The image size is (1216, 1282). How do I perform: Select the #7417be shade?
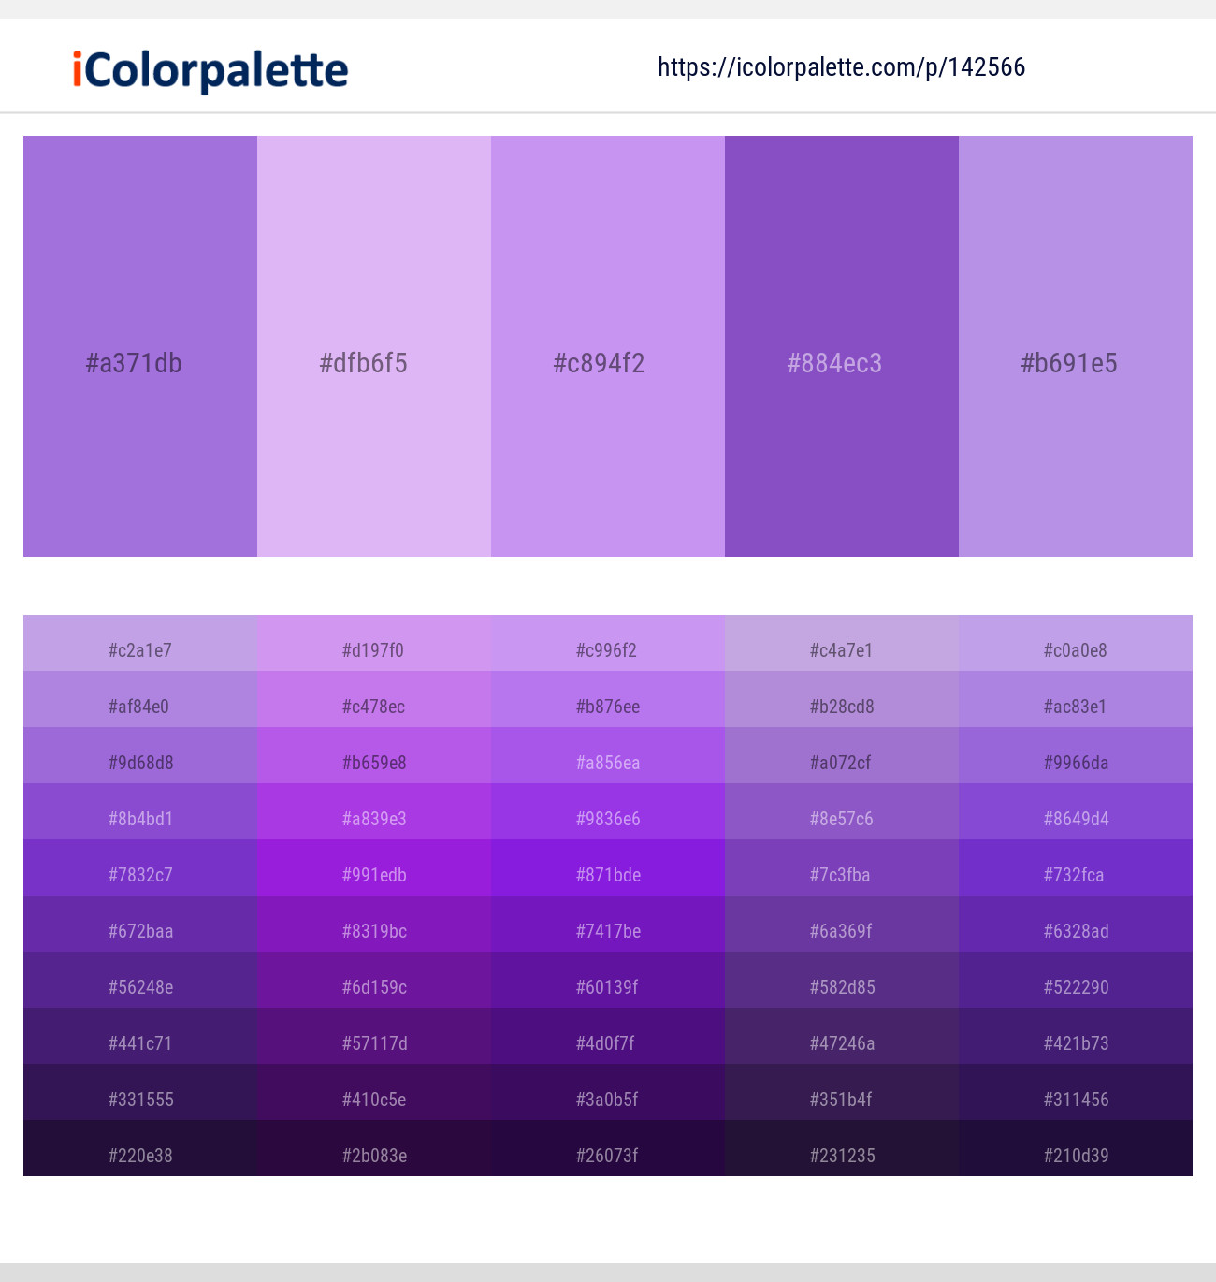click(608, 930)
